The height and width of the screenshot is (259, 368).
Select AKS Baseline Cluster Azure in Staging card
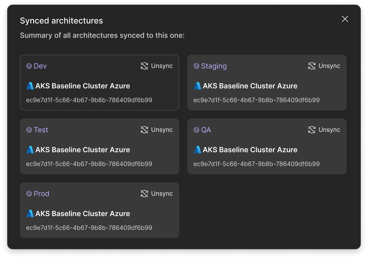250,86
